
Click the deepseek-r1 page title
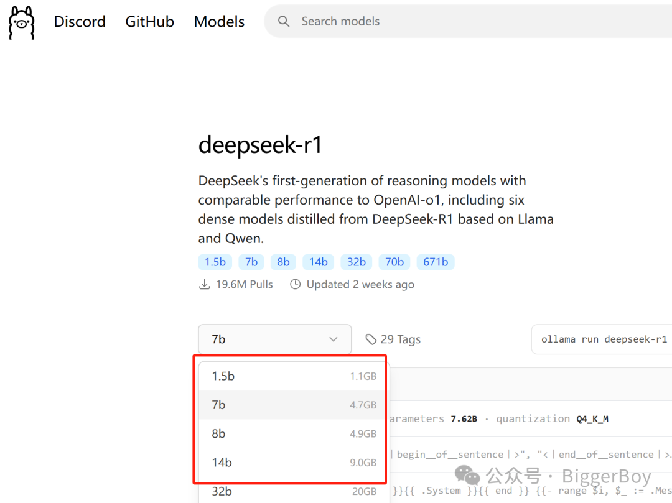(259, 145)
